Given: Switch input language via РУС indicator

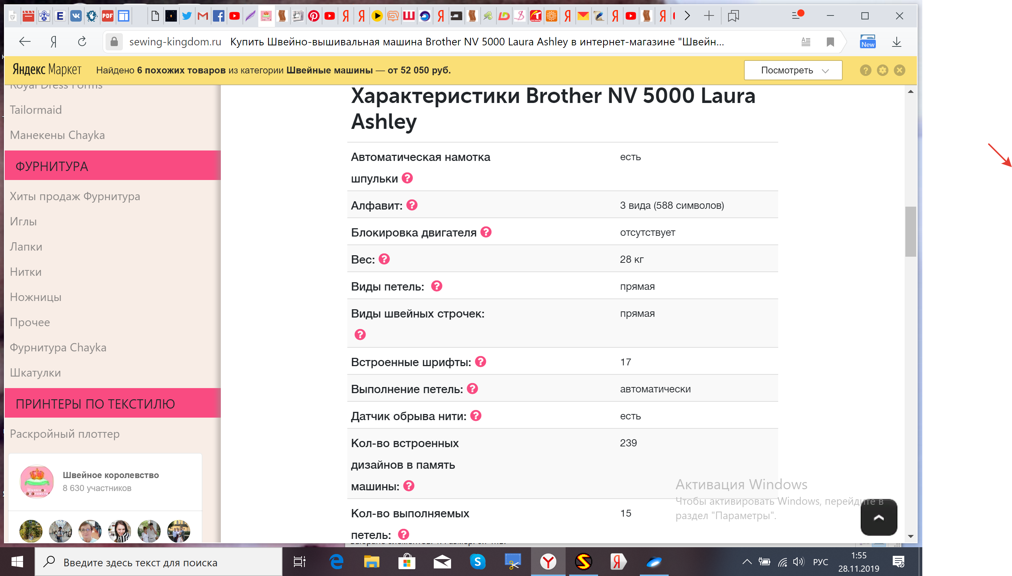Looking at the screenshot, I should click(820, 562).
